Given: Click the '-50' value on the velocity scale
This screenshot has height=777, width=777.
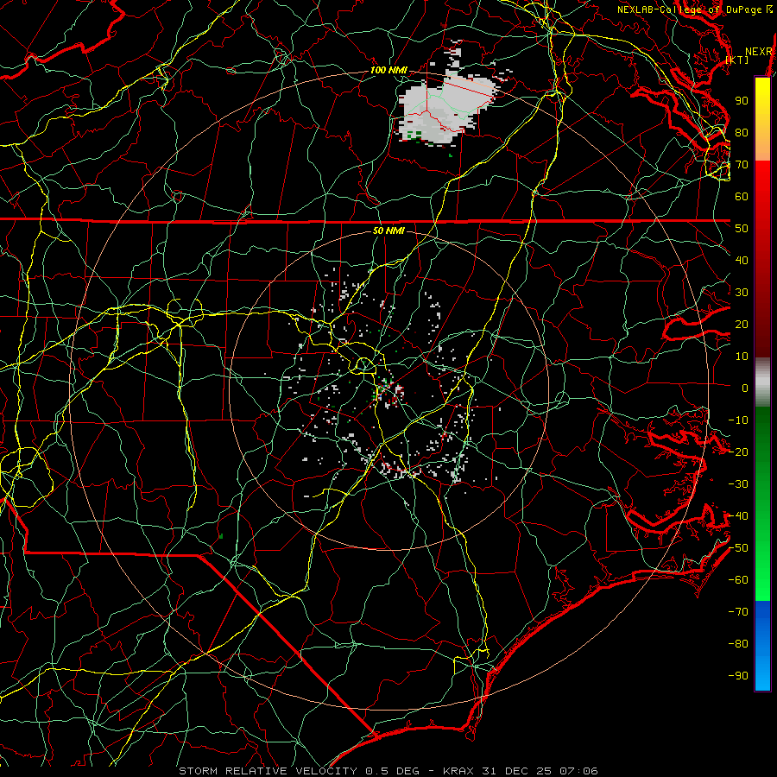Looking at the screenshot, I should pos(738,548).
